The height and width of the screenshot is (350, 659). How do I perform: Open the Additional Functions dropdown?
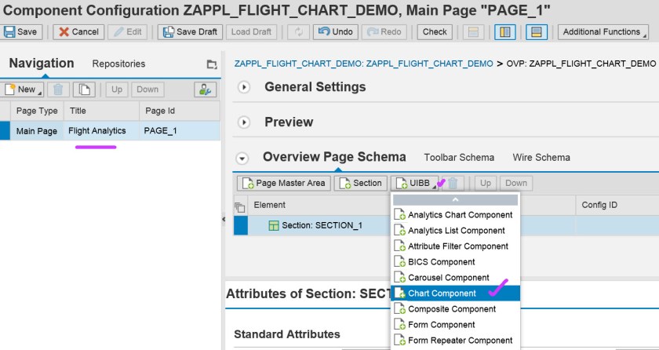[x=603, y=32]
